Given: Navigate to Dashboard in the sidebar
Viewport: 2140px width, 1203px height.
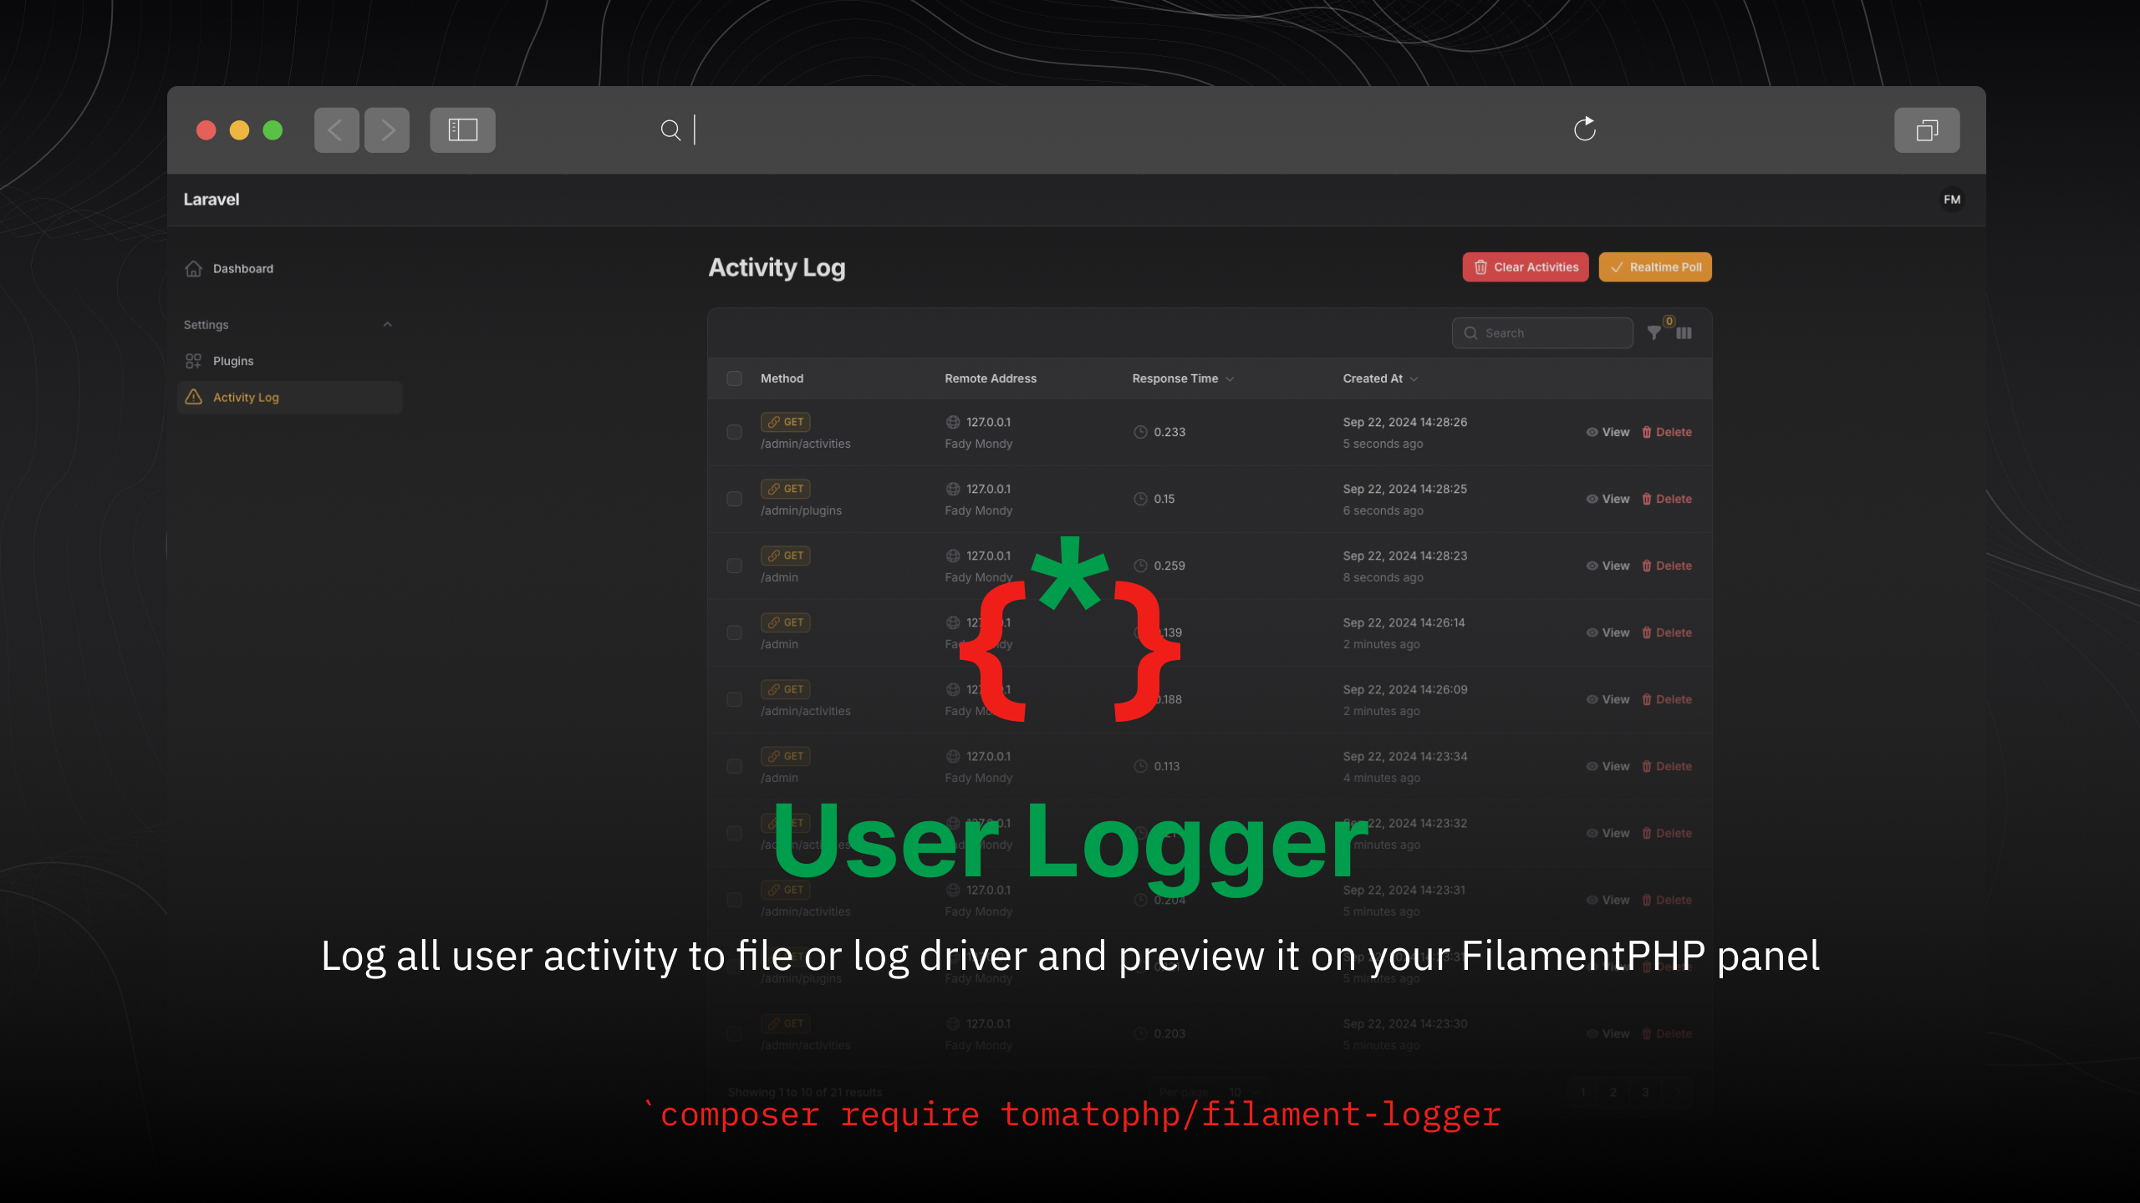Looking at the screenshot, I should [243, 268].
